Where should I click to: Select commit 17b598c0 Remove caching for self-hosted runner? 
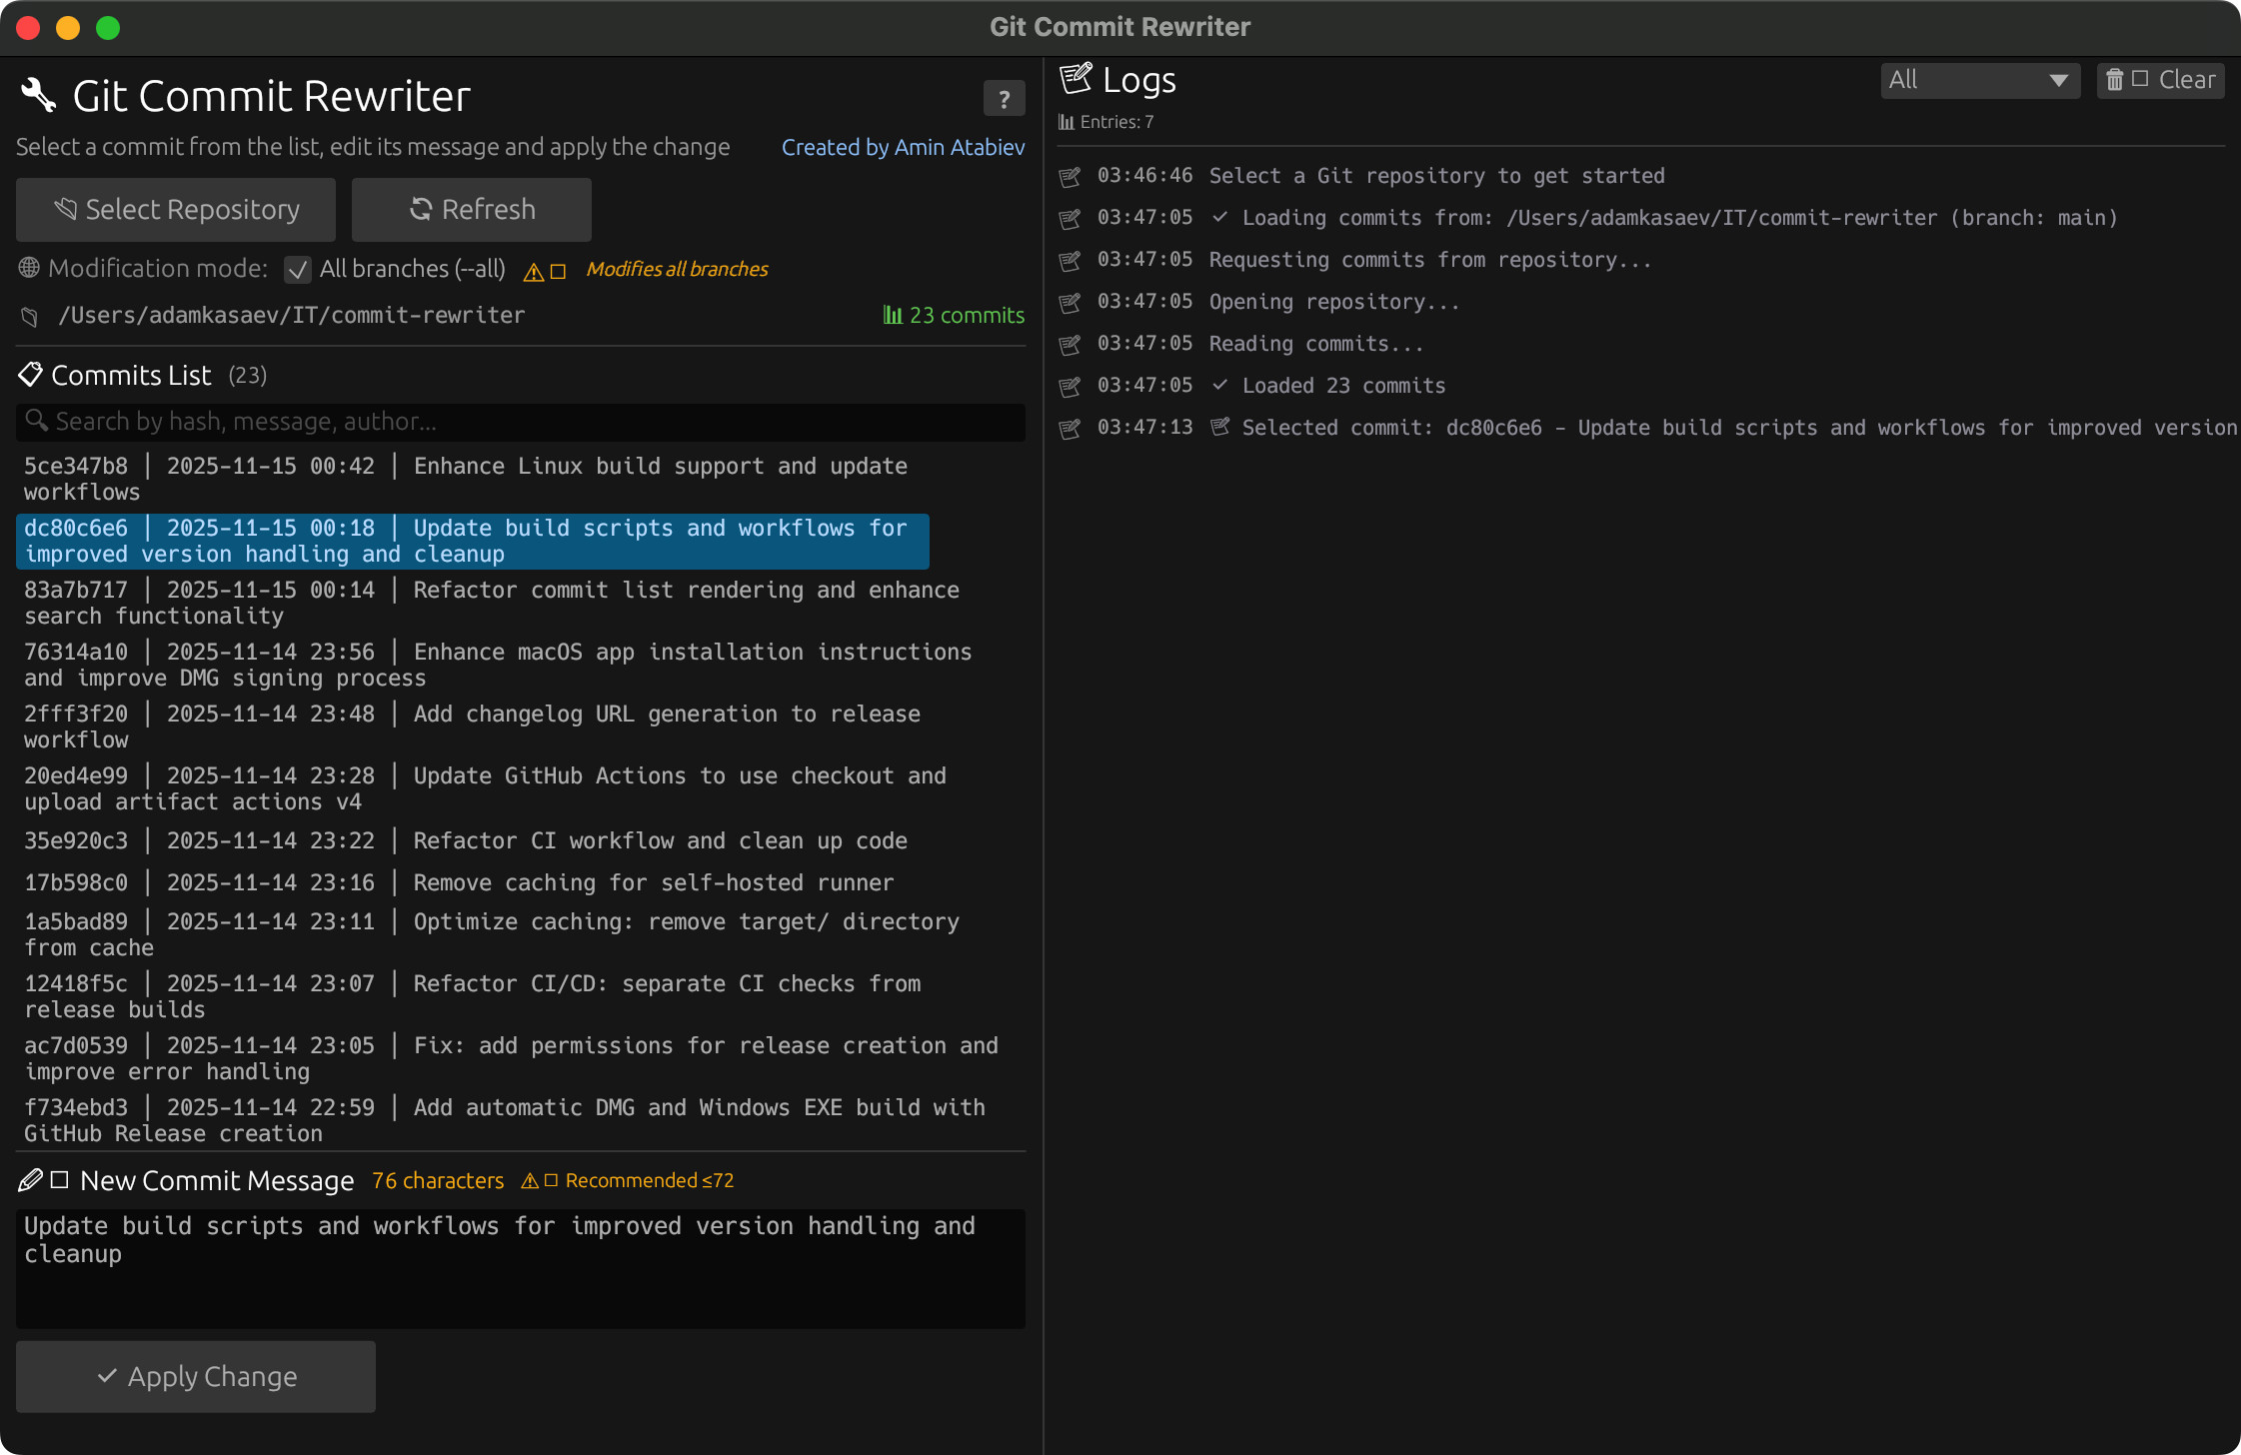[459, 882]
